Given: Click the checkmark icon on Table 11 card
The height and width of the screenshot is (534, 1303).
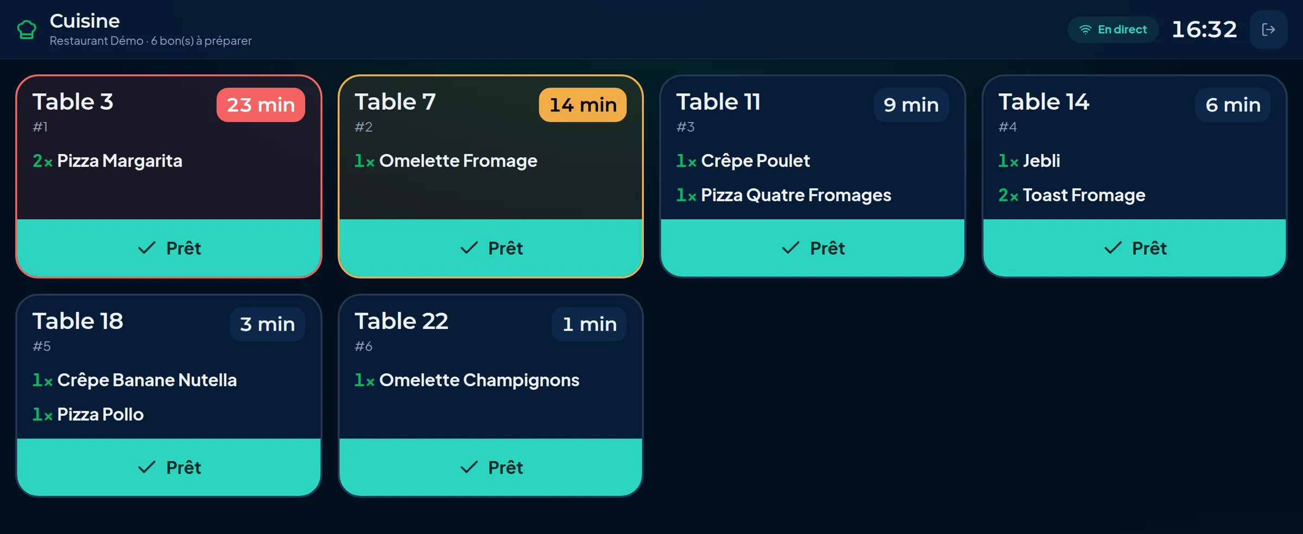Looking at the screenshot, I should click(x=790, y=248).
